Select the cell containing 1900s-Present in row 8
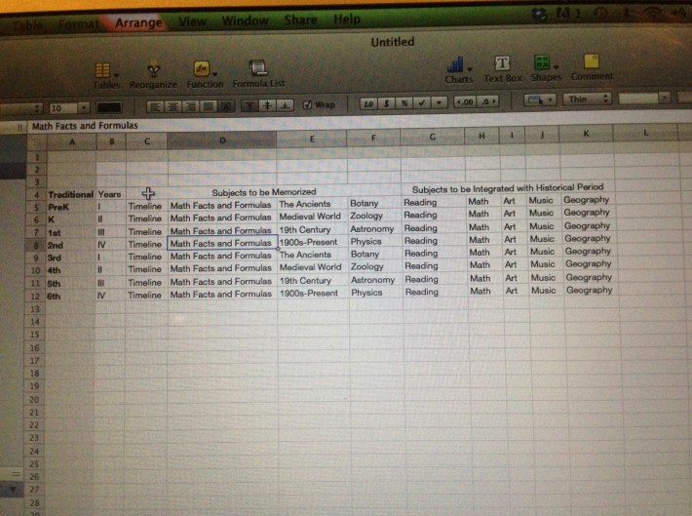The image size is (692, 516). (x=311, y=242)
